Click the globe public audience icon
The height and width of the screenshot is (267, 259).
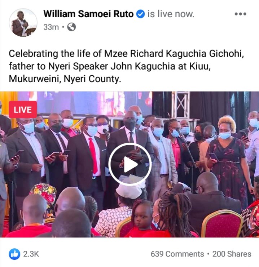[71, 27]
